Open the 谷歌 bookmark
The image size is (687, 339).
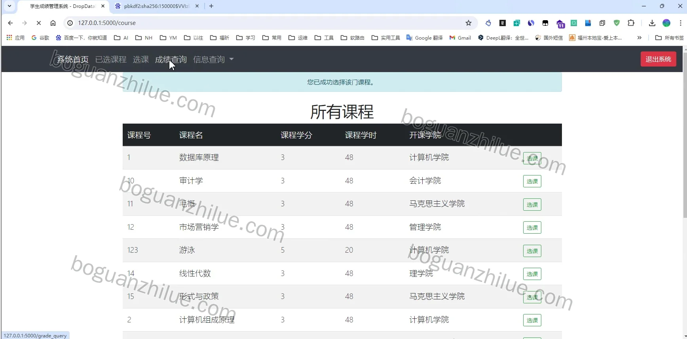40,38
